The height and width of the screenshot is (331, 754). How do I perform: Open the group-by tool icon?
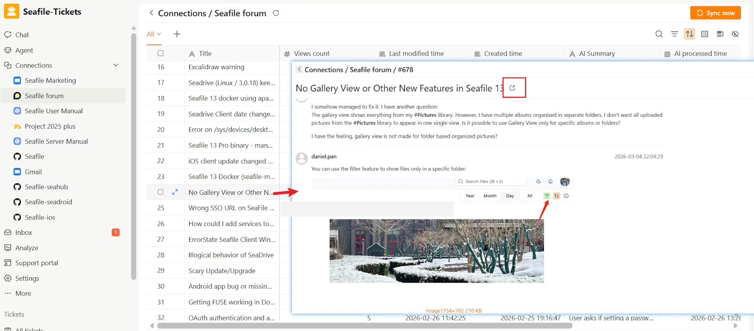click(x=705, y=34)
